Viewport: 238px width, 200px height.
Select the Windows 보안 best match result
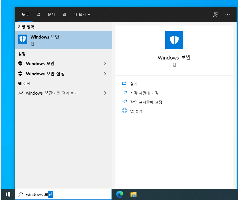[63, 40]
